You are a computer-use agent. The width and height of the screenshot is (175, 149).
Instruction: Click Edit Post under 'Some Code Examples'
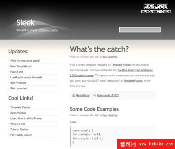click(113, 115)
